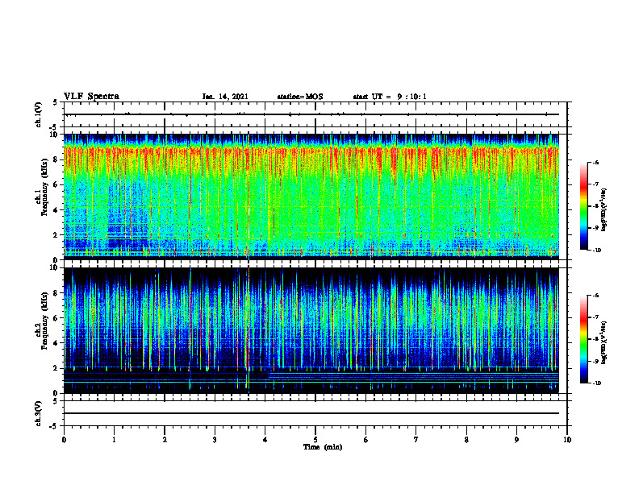The height and width of the screenshot is (493, 639).
Task: Click the "ch.1(V)" waveform axis label
Action: [38, 114]
